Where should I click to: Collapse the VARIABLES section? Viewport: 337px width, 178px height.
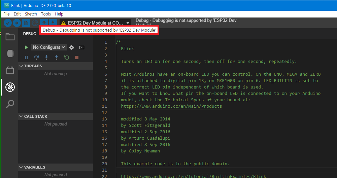click(56, 167)
